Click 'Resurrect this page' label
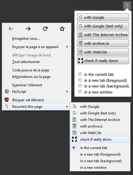 tap(27, 107)
